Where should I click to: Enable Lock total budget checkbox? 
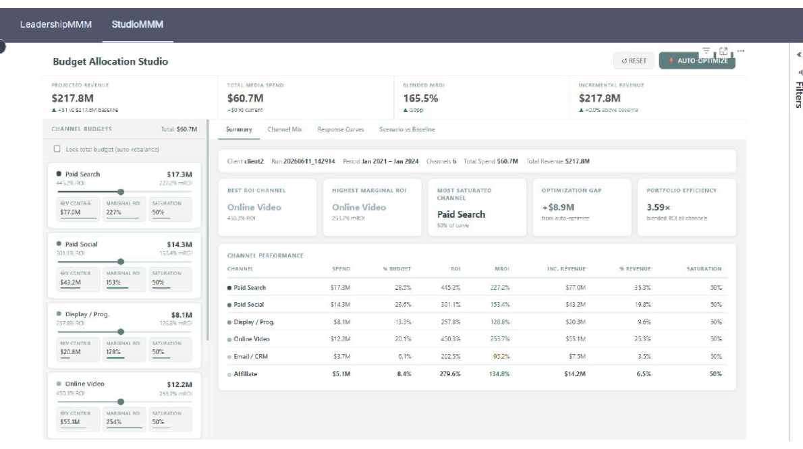tap(57, 149)
